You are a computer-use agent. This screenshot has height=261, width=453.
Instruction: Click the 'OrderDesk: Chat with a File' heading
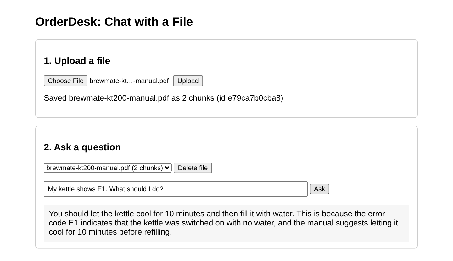(x=114, y=22)
